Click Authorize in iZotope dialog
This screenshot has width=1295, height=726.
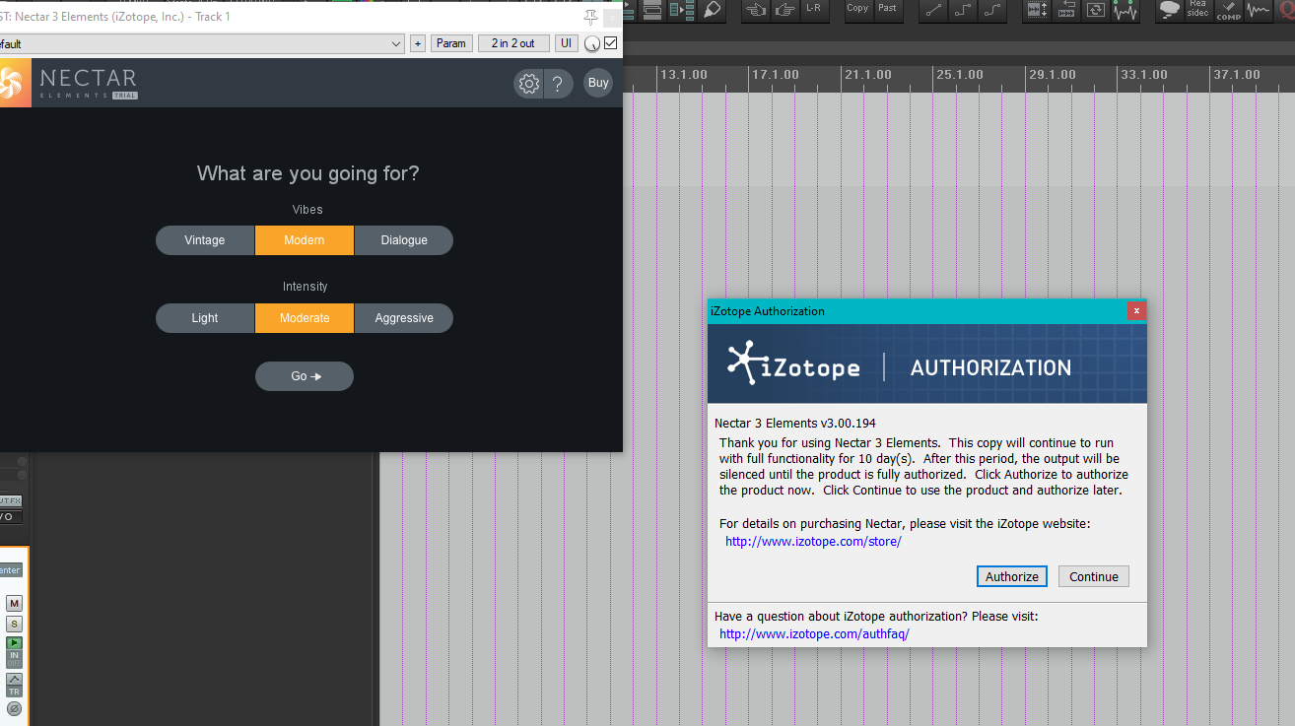coord(1012,576)
